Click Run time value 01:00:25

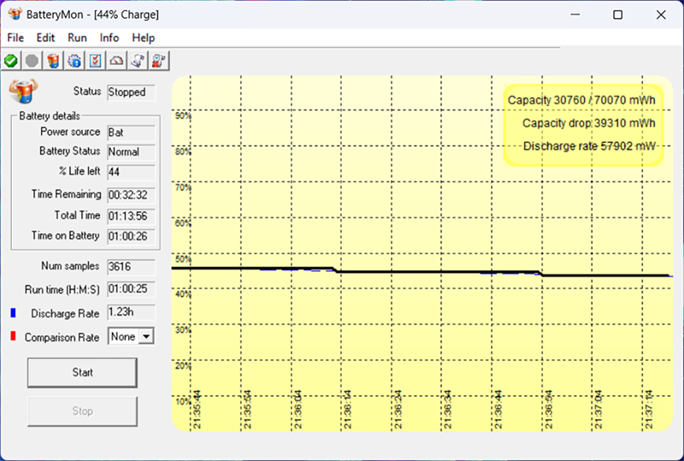(131, 289)
